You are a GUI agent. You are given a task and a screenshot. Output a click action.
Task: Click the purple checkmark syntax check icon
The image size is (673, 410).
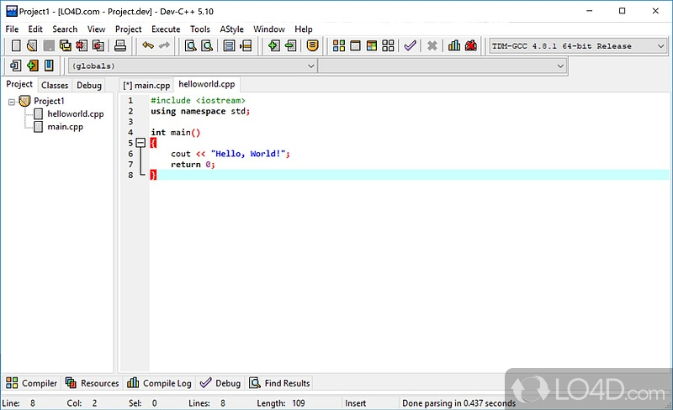(x=410, y=46)
